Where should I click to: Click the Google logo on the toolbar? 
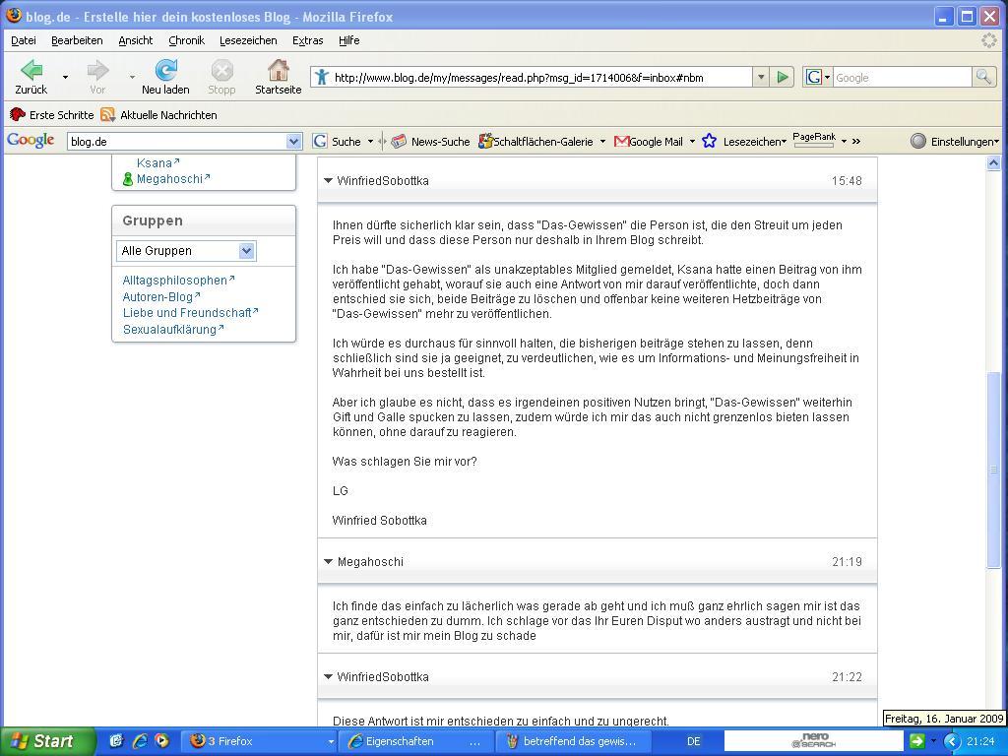coord(31,140)
